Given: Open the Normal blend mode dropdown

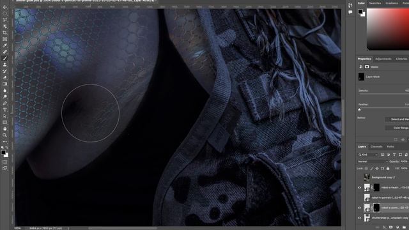Looking at the screenshot, I should pos(373,162).
